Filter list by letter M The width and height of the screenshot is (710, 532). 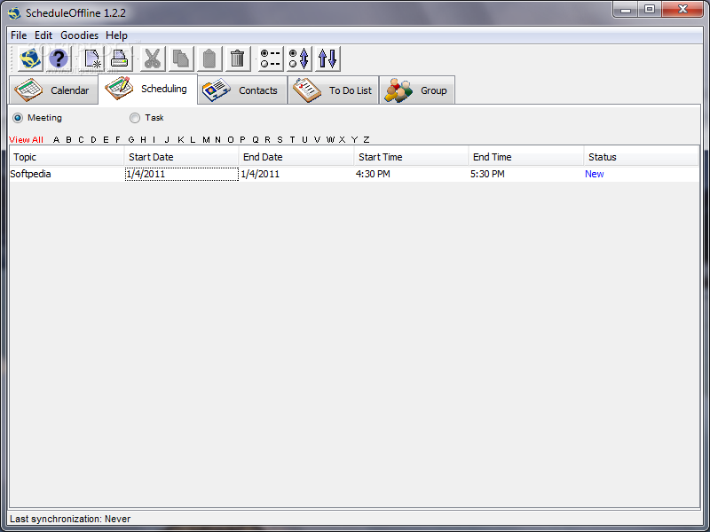pyautogui.click(x=206, y=140)
